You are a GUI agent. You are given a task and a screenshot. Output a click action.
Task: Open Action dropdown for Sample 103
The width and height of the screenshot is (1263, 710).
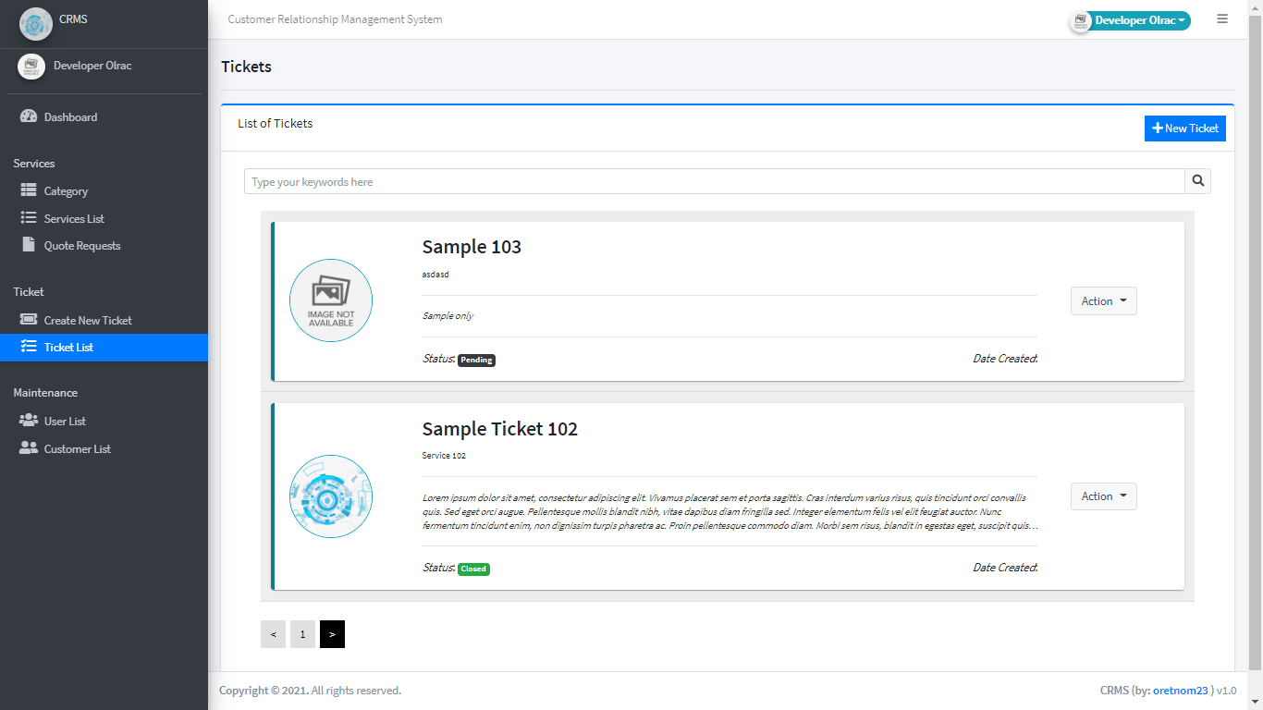click(1104, 301)
